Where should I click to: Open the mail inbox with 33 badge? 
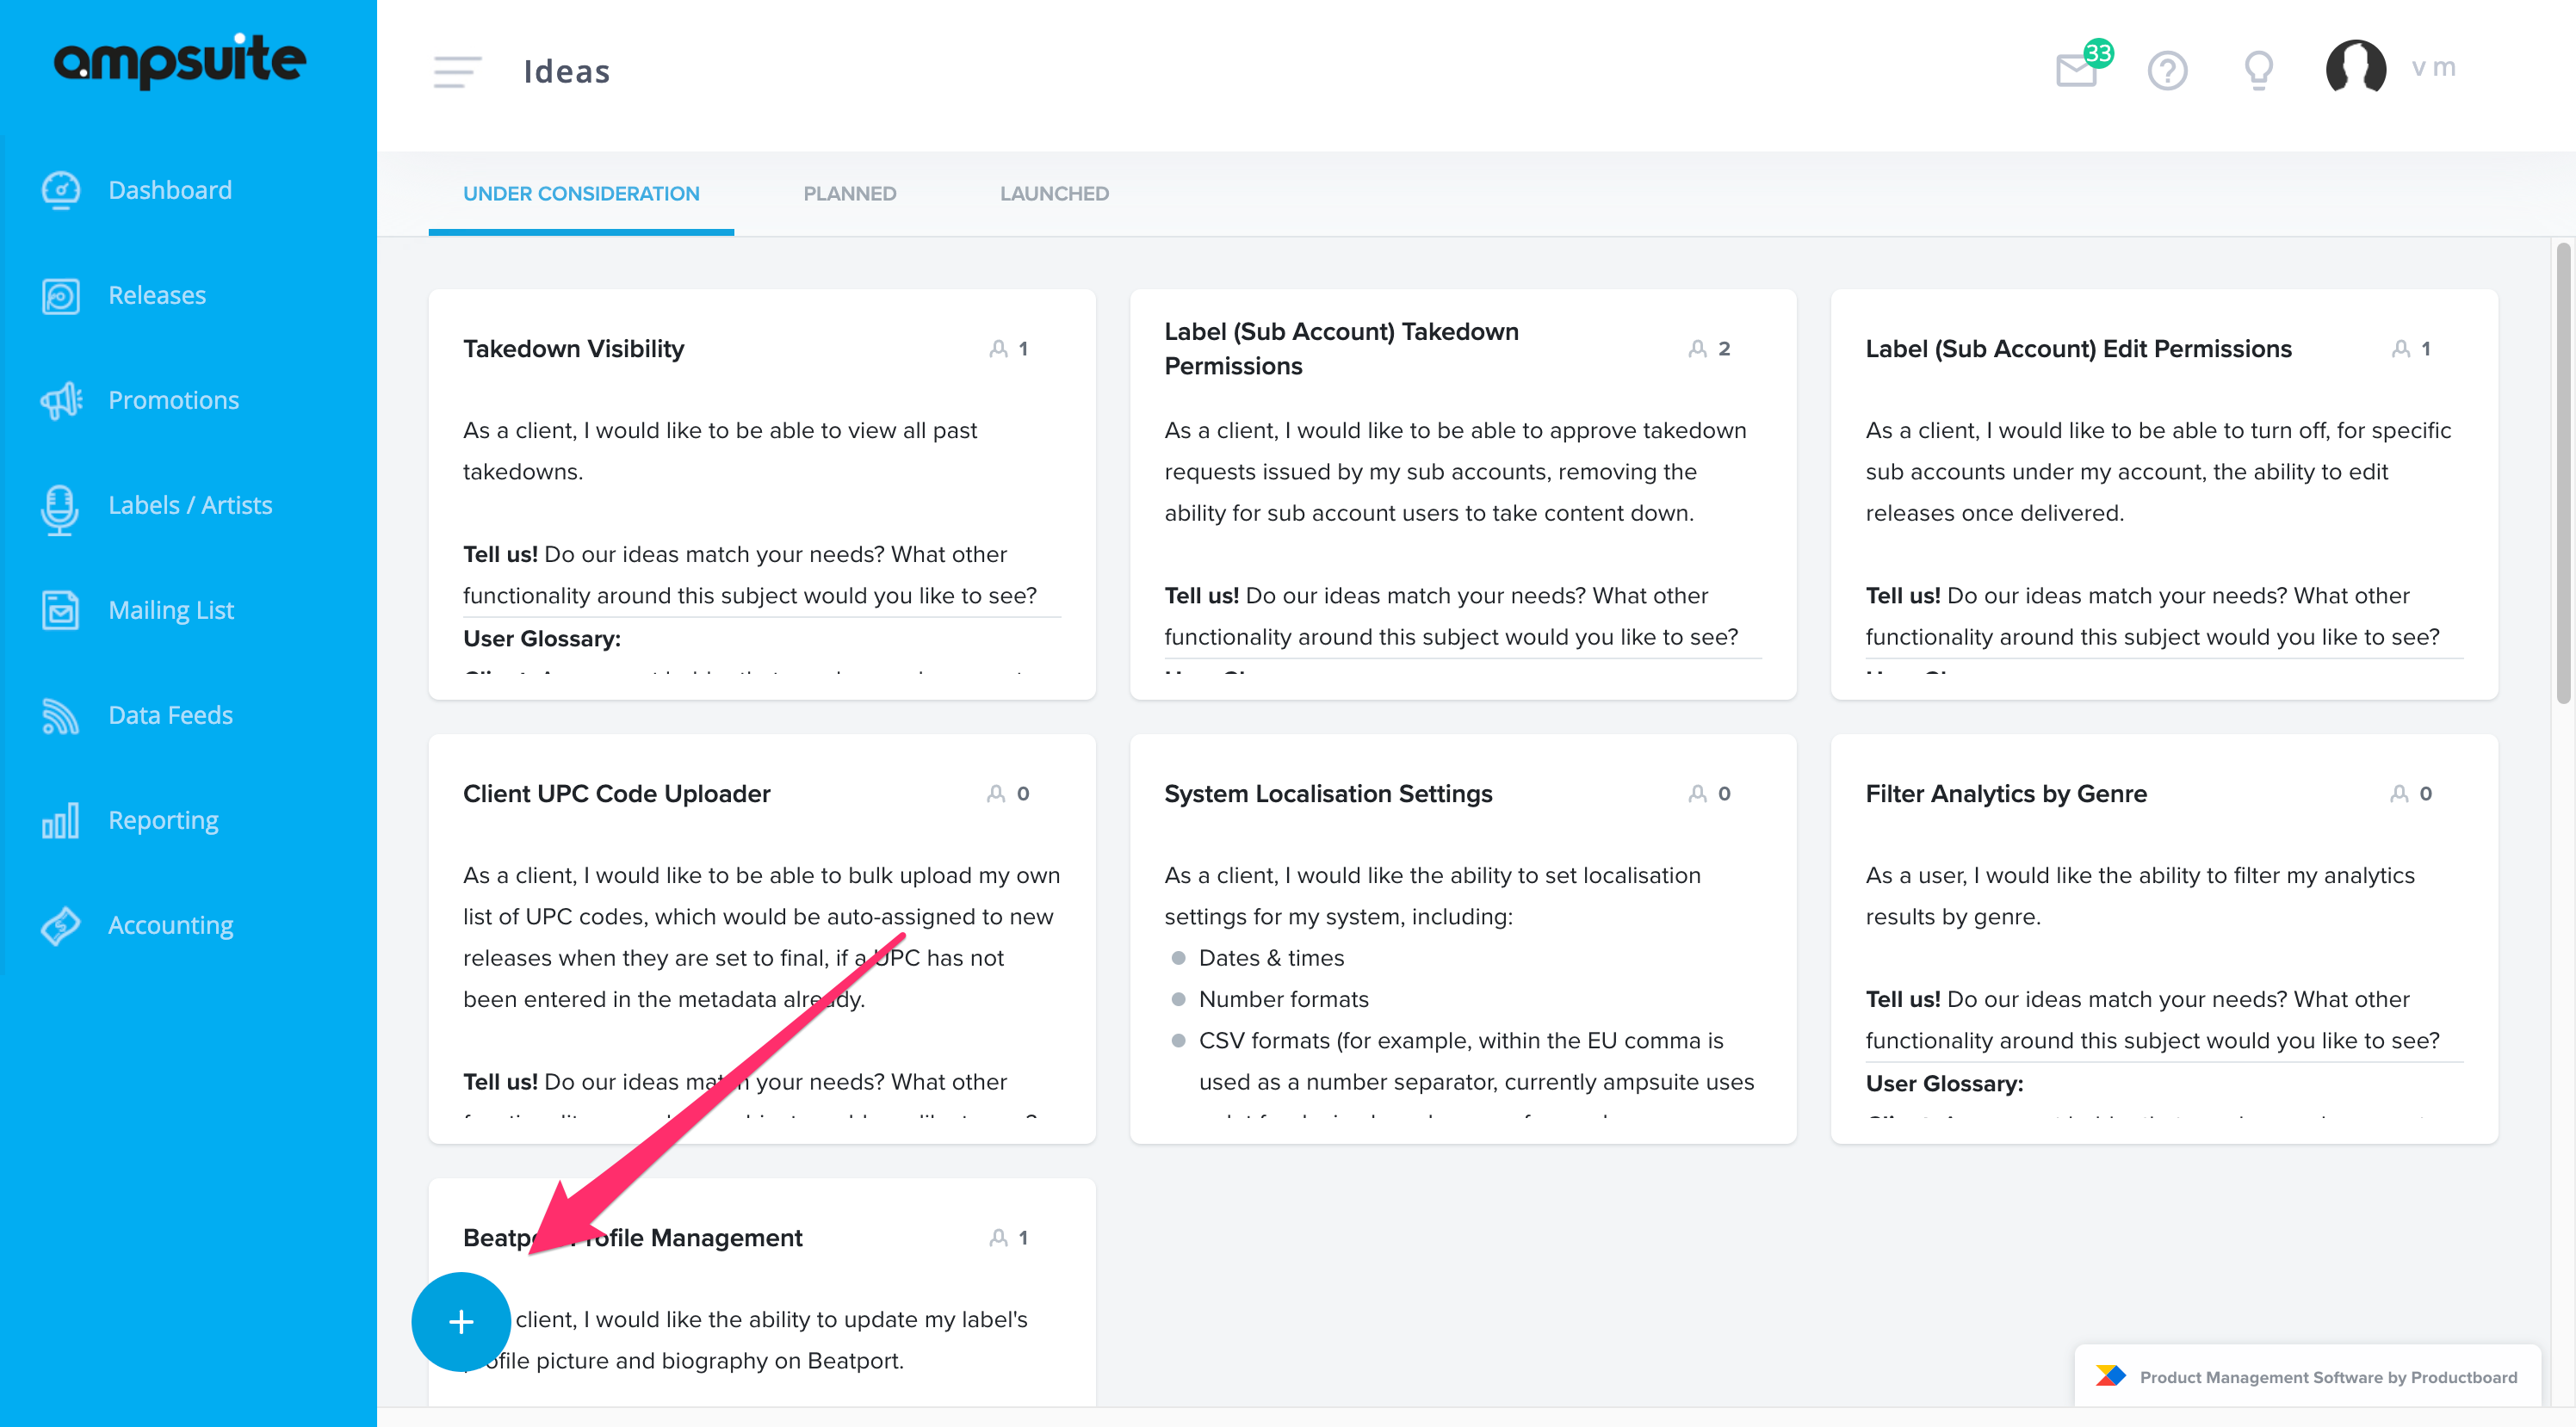[x=2078, y=69]
